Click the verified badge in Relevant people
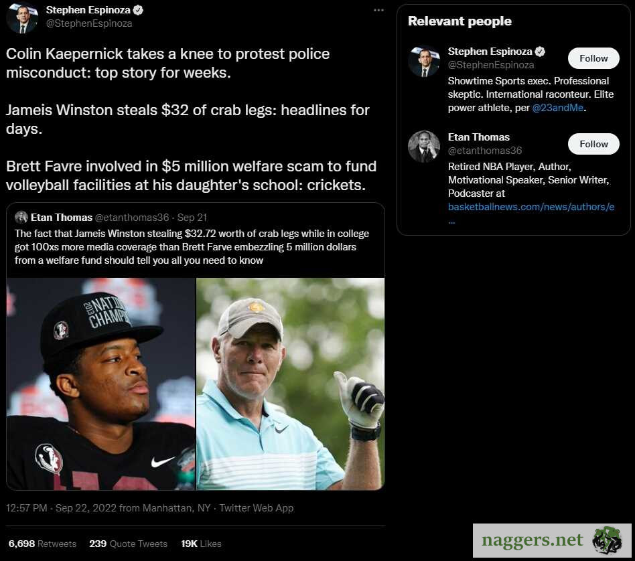 click(540, 52)
